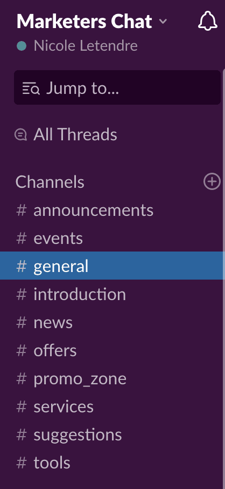Click the Jump to search field
The width and height of the screenshot is (225, 489).
pyautogui.click(x=117, y=87)
